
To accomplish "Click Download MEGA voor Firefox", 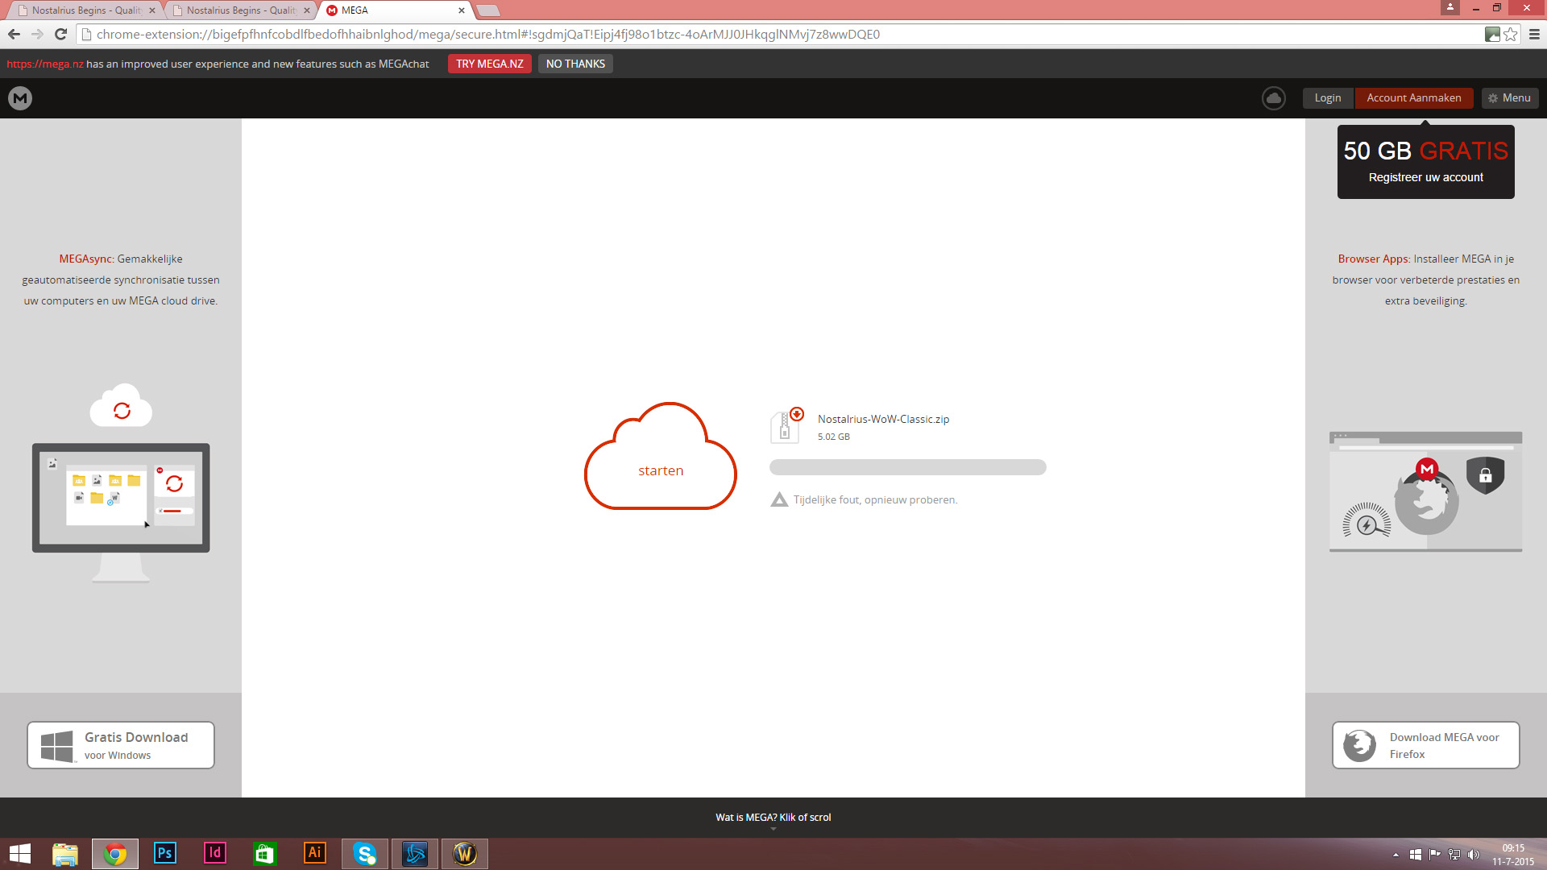I will tap(1425, 745).
